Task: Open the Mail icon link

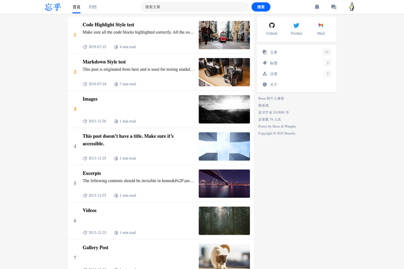Action: (x=321, y=25)
